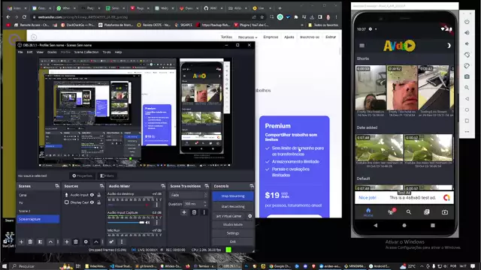Open live video icon in bottom navigation
This screenshot has width=481, height=270.
click(x=445, y=211)
